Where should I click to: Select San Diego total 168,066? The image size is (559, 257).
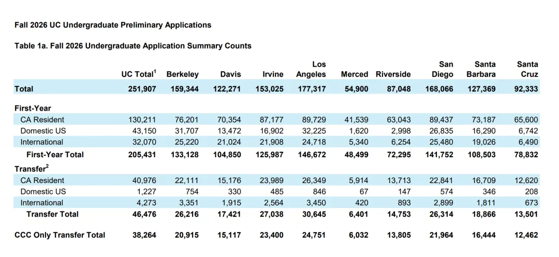pos(439,88)
